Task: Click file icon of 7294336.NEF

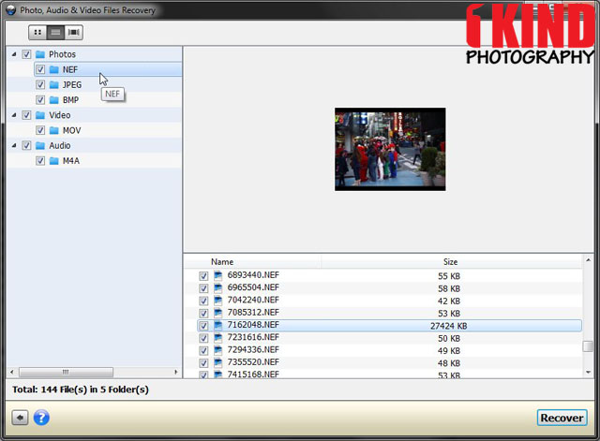Action: (217, 350)
